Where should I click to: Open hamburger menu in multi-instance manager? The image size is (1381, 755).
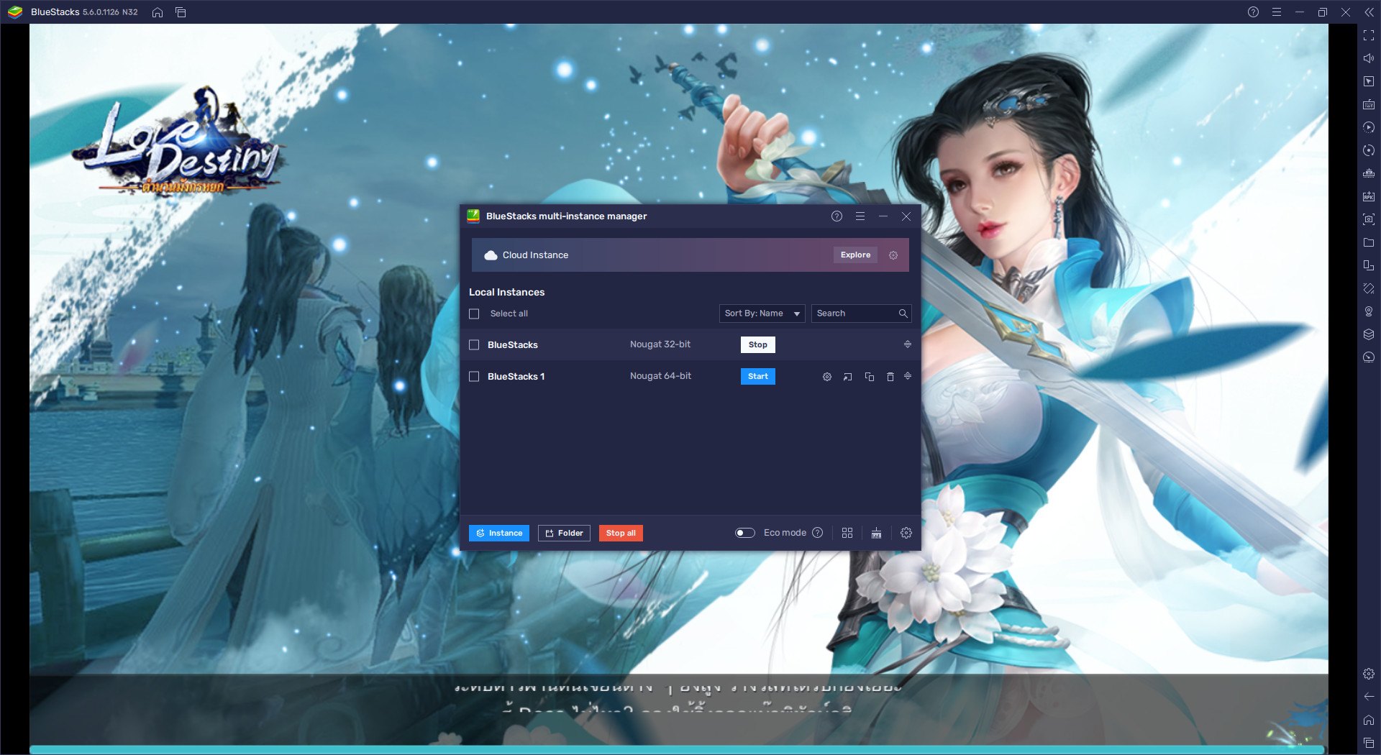[x=860, y=216]
